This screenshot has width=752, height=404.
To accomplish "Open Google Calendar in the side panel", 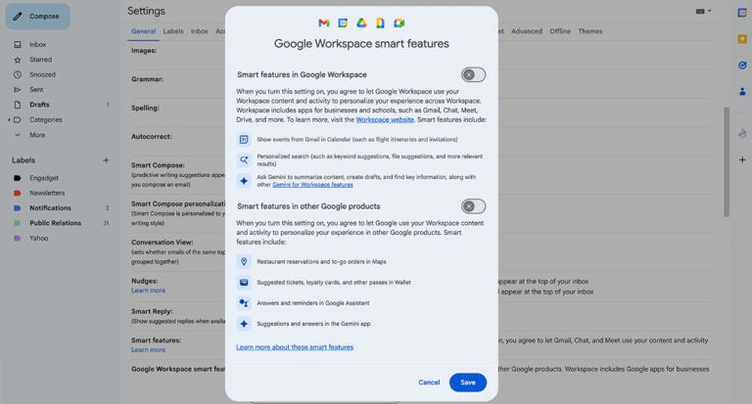I will click(742, 14).
